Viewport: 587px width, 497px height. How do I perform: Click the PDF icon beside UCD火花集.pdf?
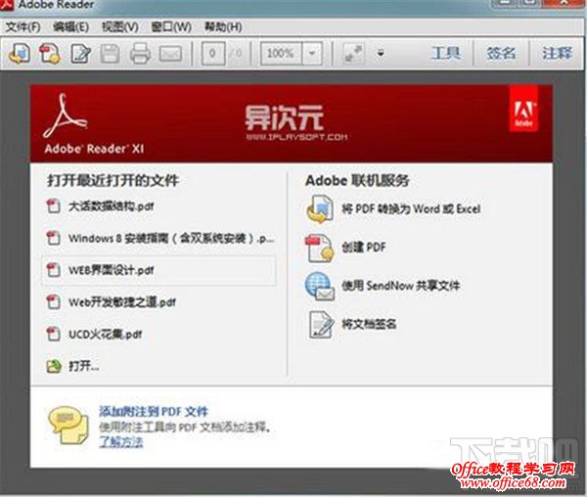54,334
